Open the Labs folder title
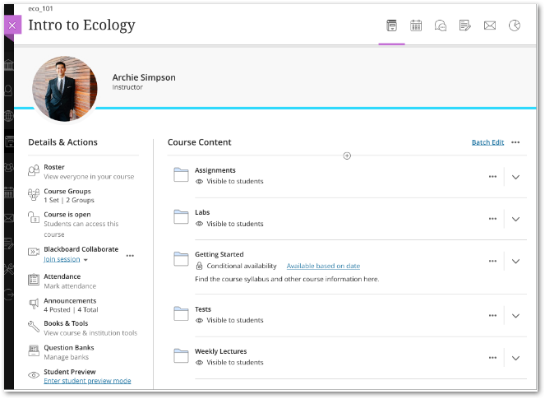545x399 pixels. pyautogui.click(x=202, y=212)
